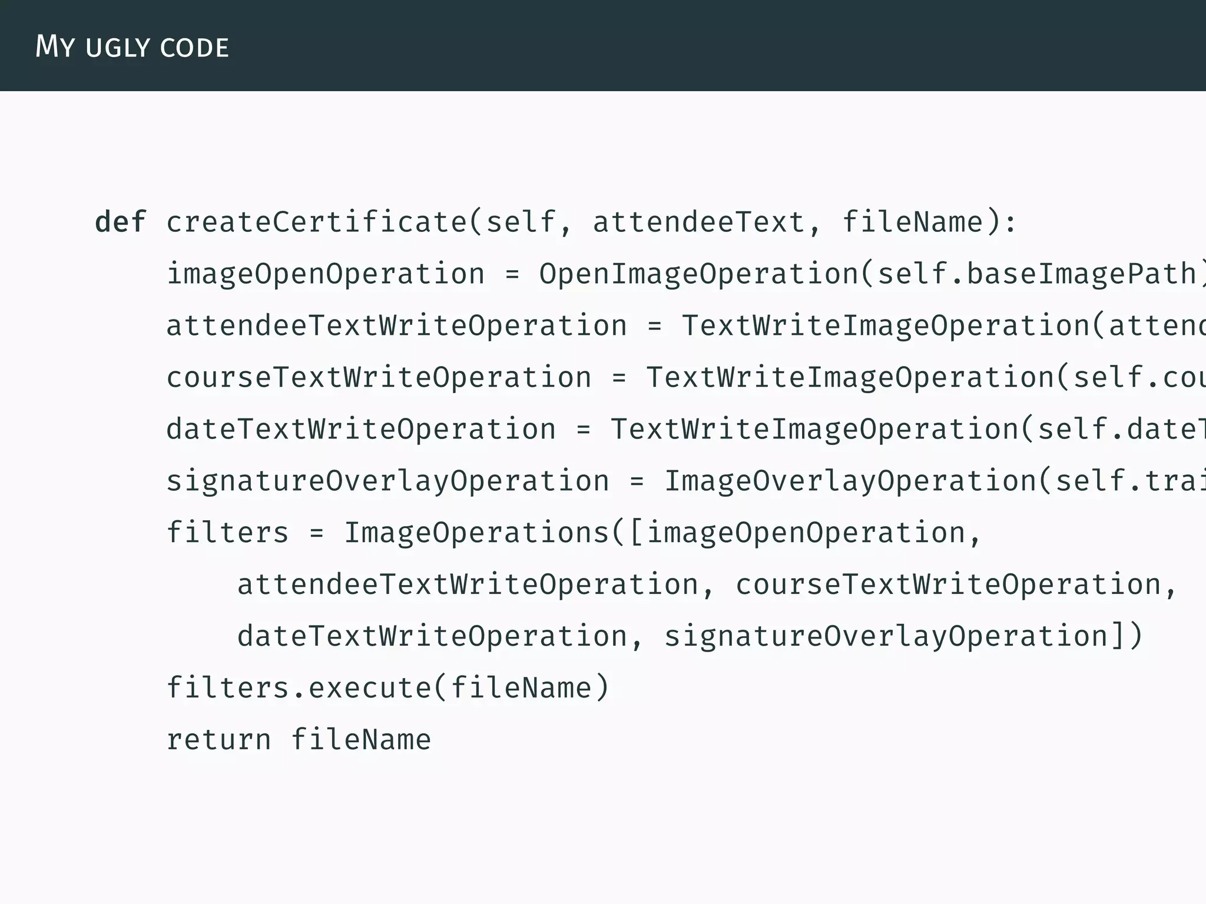This screenshot has width=1206, height=904.
Task: Click the slide title 'My ugly code'
Action: click(132, 46)
